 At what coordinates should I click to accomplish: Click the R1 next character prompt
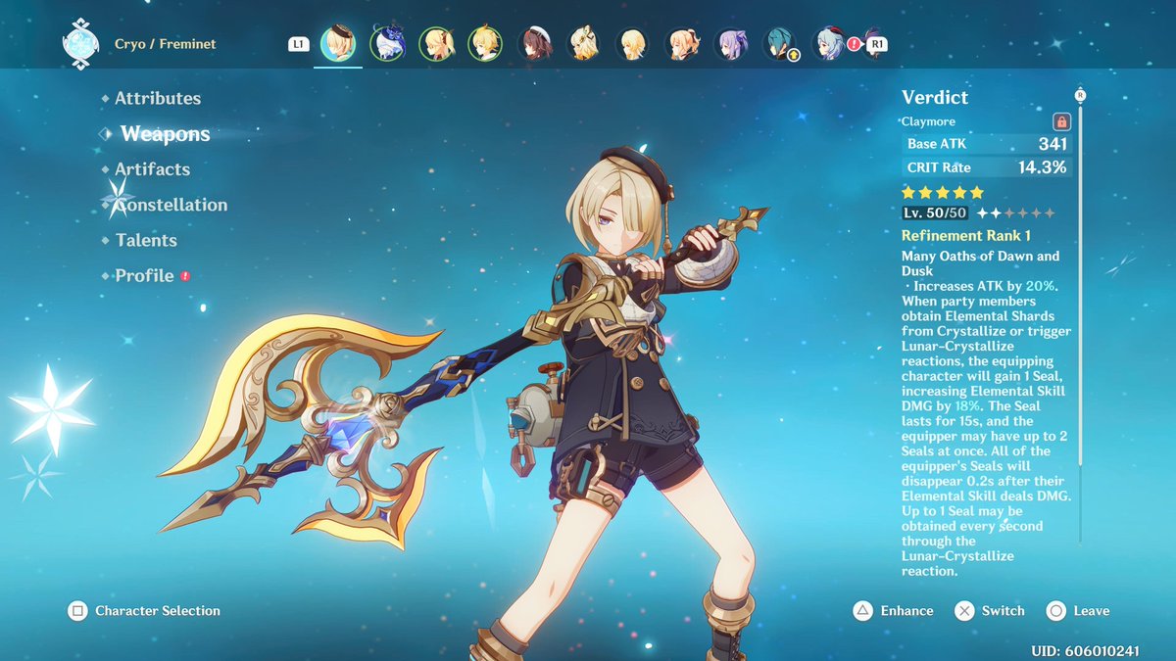click(877, 44)
